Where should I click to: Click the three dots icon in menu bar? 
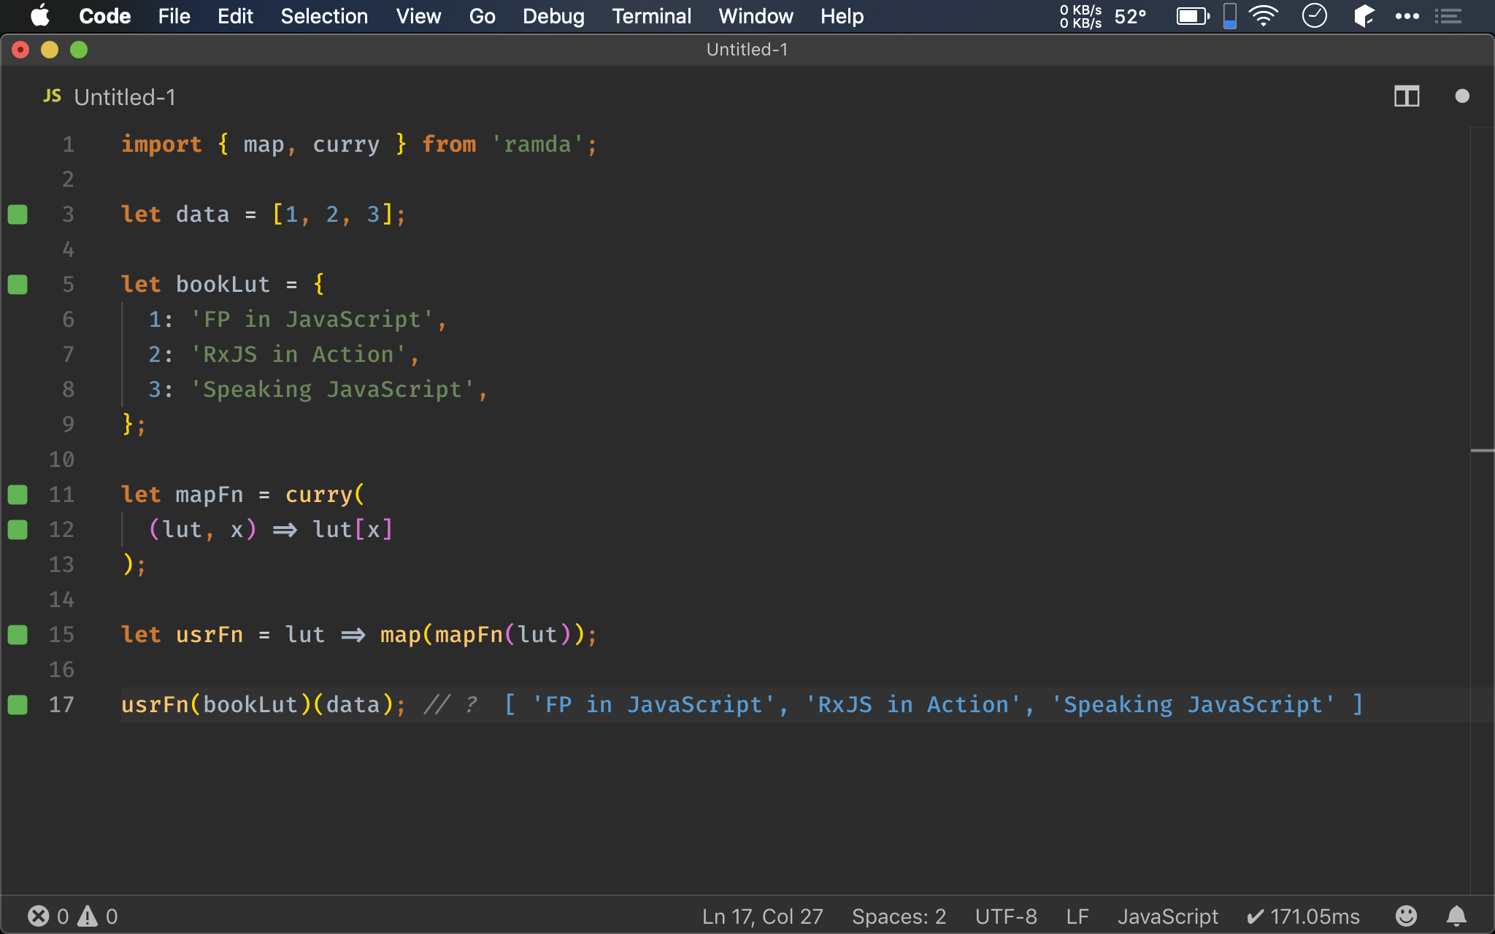tap(1407, 16)
